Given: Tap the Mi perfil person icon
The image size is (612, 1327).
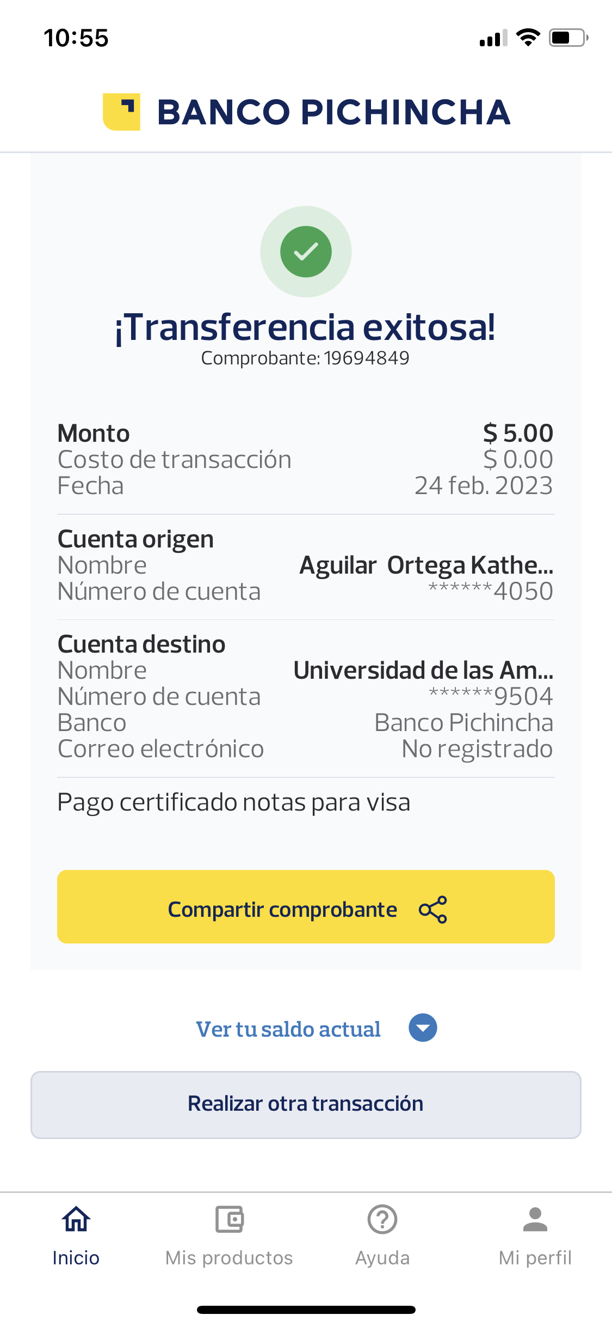Looking at the screenshot, I should pos(535,1219).
